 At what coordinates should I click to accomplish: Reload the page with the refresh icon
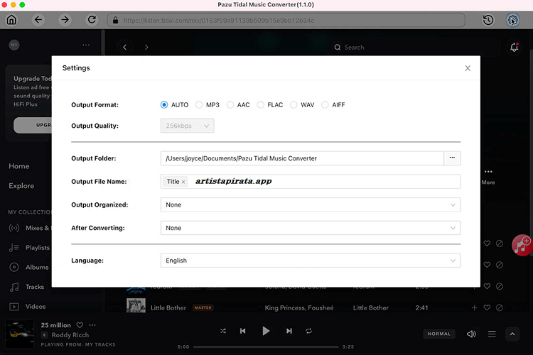pos(92,20)
